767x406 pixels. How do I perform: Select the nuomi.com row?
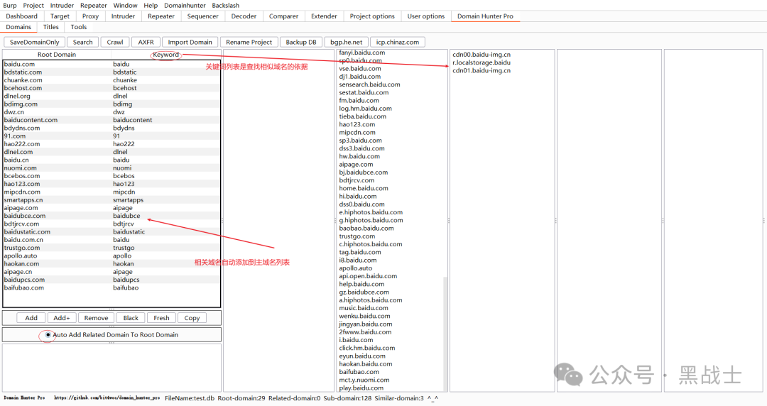coord(111,168)
